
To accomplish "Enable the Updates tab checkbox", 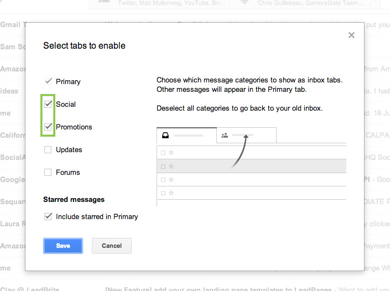I will point(48,149).
